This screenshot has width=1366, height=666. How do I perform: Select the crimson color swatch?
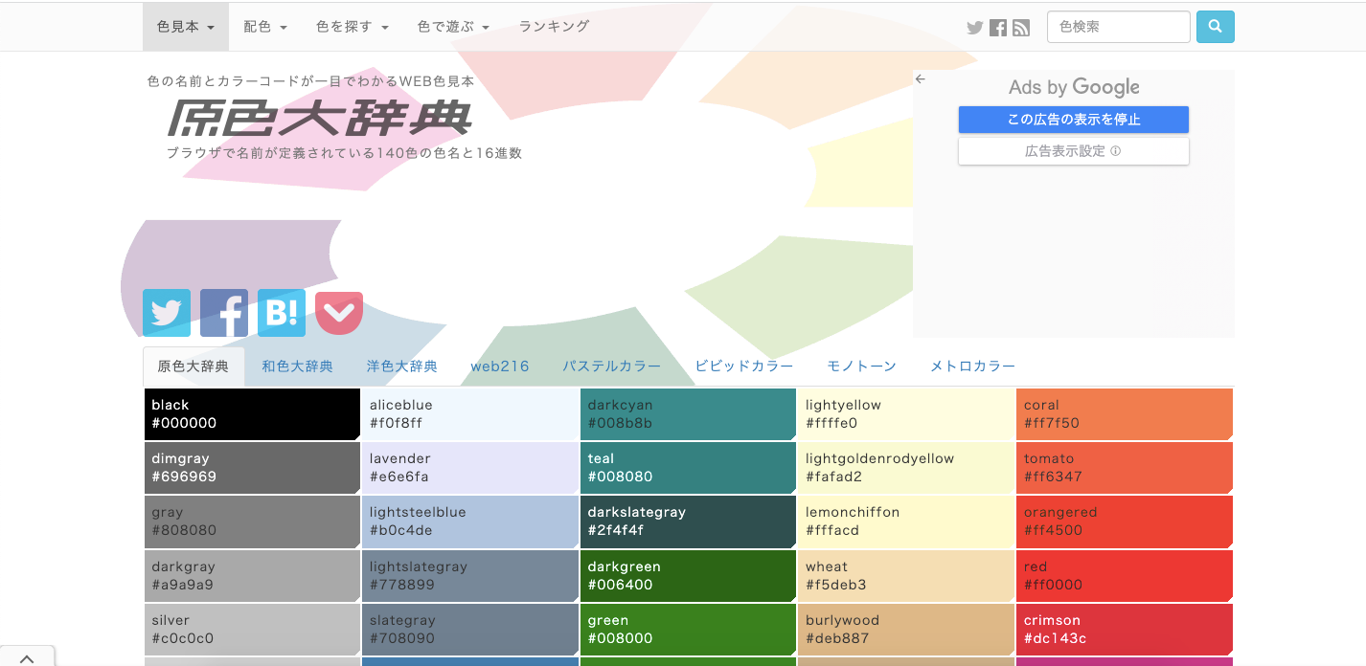coord(1125,629)
